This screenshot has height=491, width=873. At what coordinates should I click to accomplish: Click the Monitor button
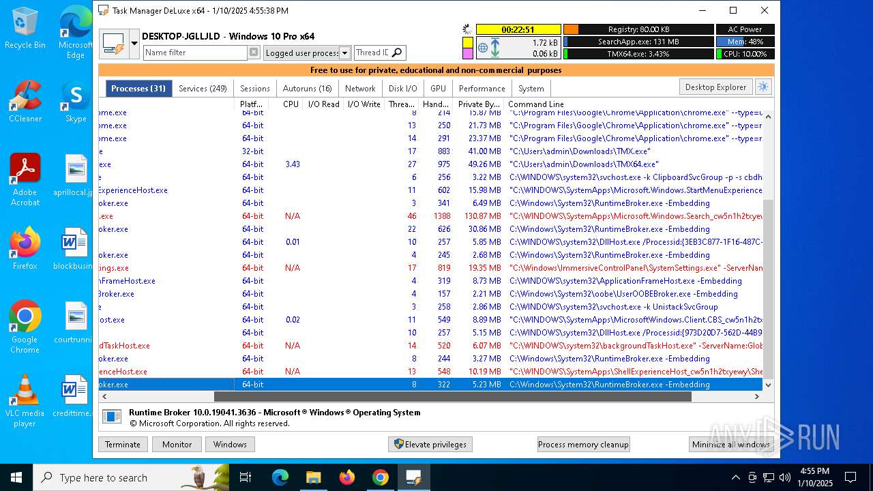click(177, 445)
